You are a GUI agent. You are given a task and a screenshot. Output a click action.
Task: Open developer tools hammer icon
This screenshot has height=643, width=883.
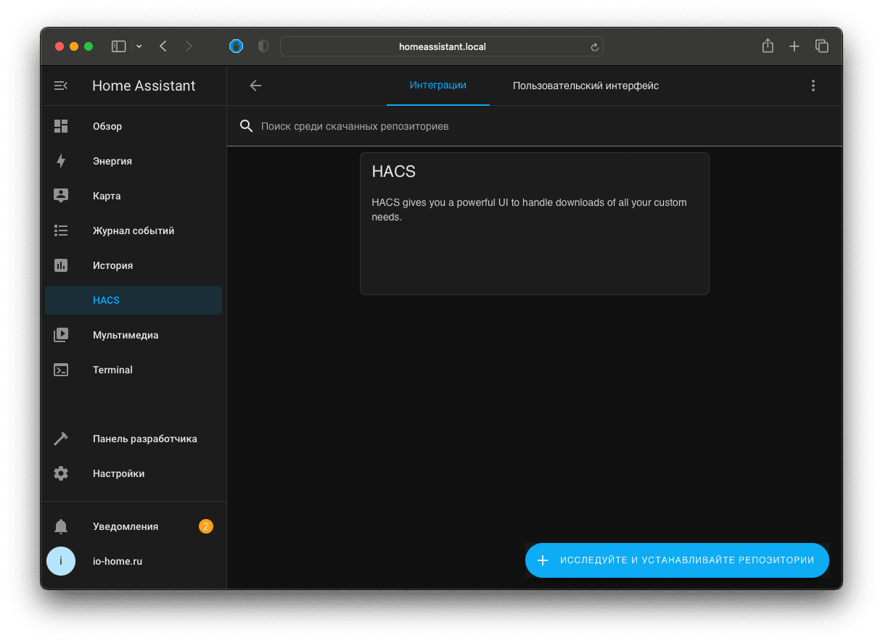pos(61,439)
